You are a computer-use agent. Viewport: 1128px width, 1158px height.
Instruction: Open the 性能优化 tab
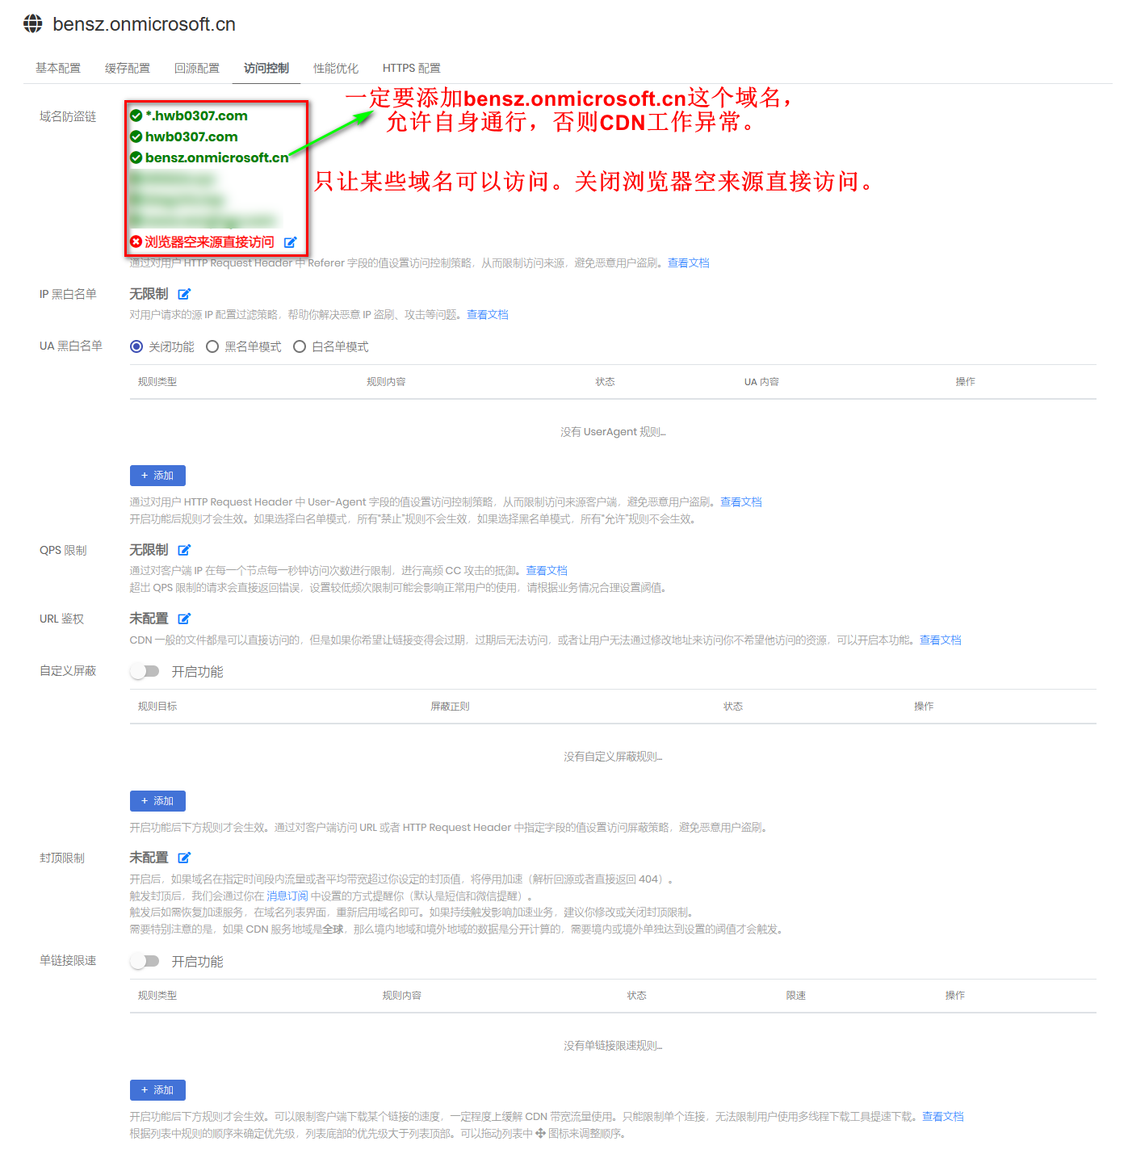[x=336, y=68]
